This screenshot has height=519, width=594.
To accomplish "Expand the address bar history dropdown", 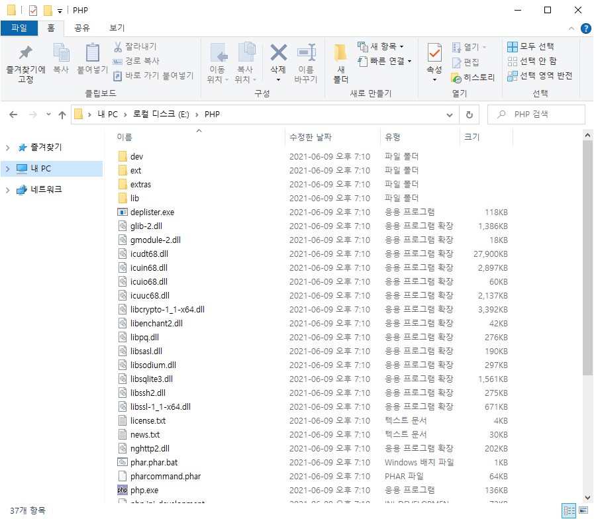I will (450, 115).
